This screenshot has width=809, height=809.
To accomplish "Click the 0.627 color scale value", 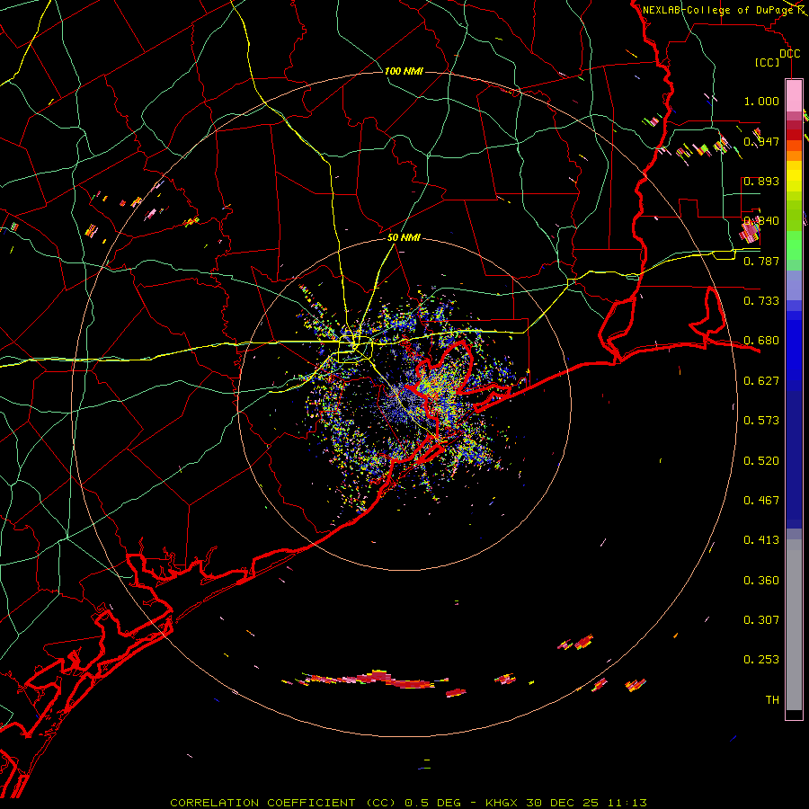I will 761,381.
